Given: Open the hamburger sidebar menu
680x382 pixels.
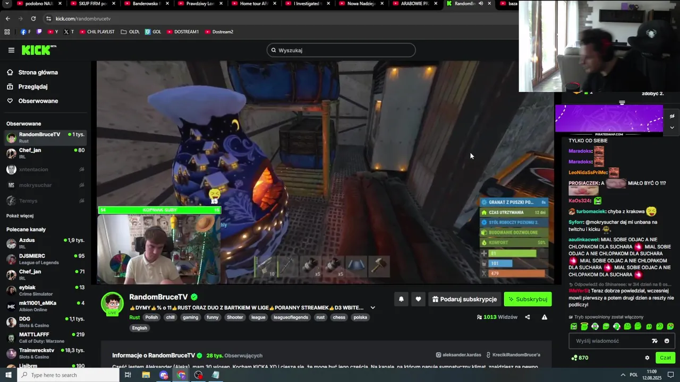Looking at the screenshot, I should click(x=11, y=50).
